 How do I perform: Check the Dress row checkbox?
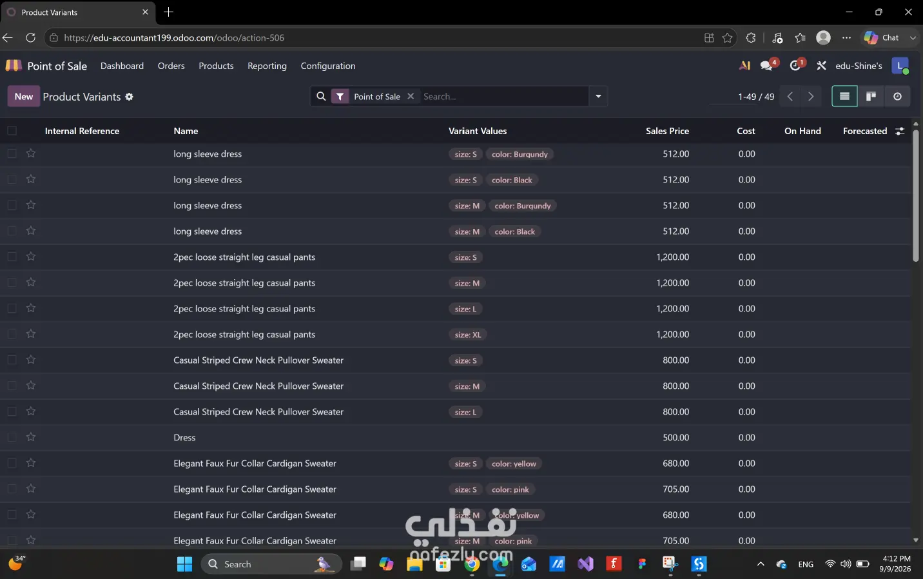12,437
